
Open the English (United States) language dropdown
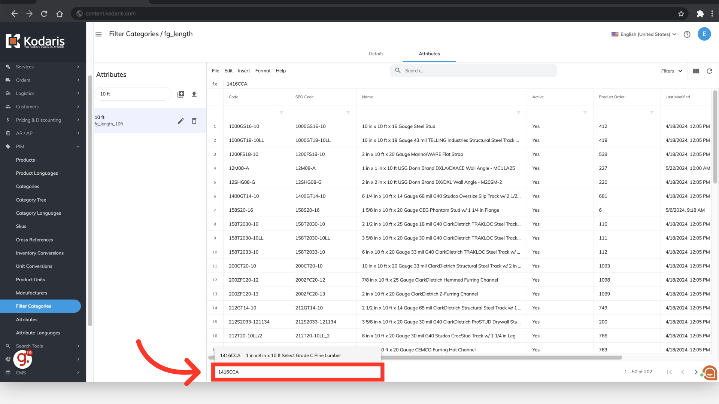pos(644,34)
